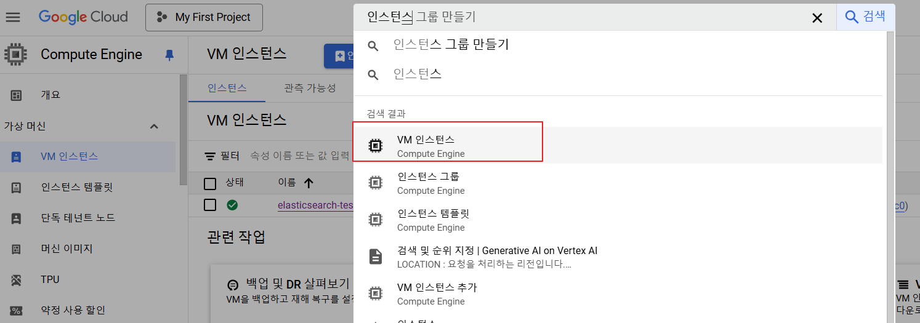Image resolution: width=920 pixels, height=323 pixels.
Task: Open the elasticsearch-tes instance link
Action: pos(315,205)
